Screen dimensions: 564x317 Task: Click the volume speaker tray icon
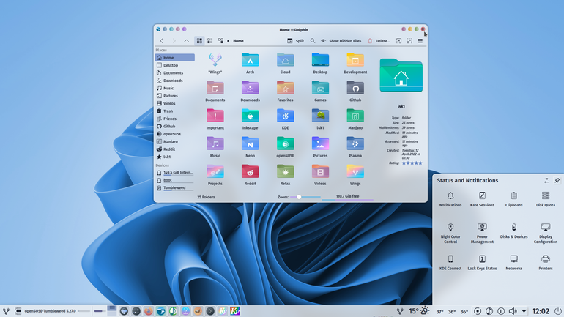click(x=513, y=311)
